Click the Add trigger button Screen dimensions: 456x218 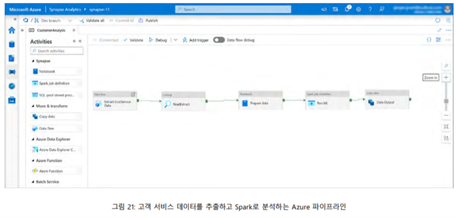tap(195, 40)
